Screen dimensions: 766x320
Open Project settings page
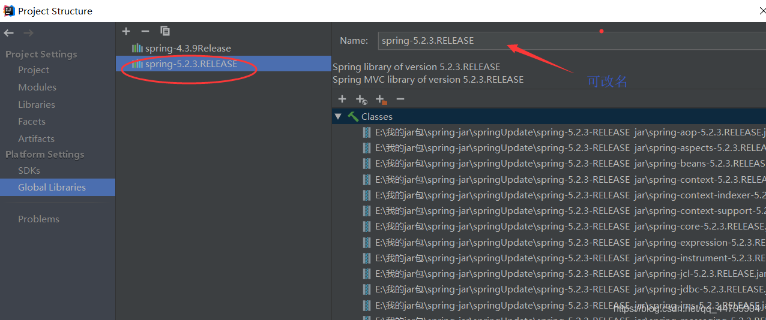pyautogui.click(x=34, y=70)
